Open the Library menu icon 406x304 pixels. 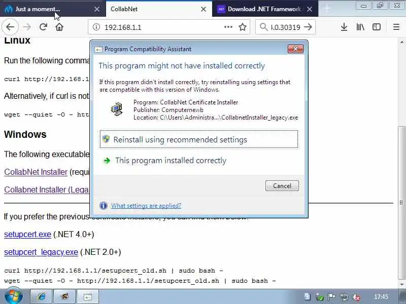tap(360, 27)
